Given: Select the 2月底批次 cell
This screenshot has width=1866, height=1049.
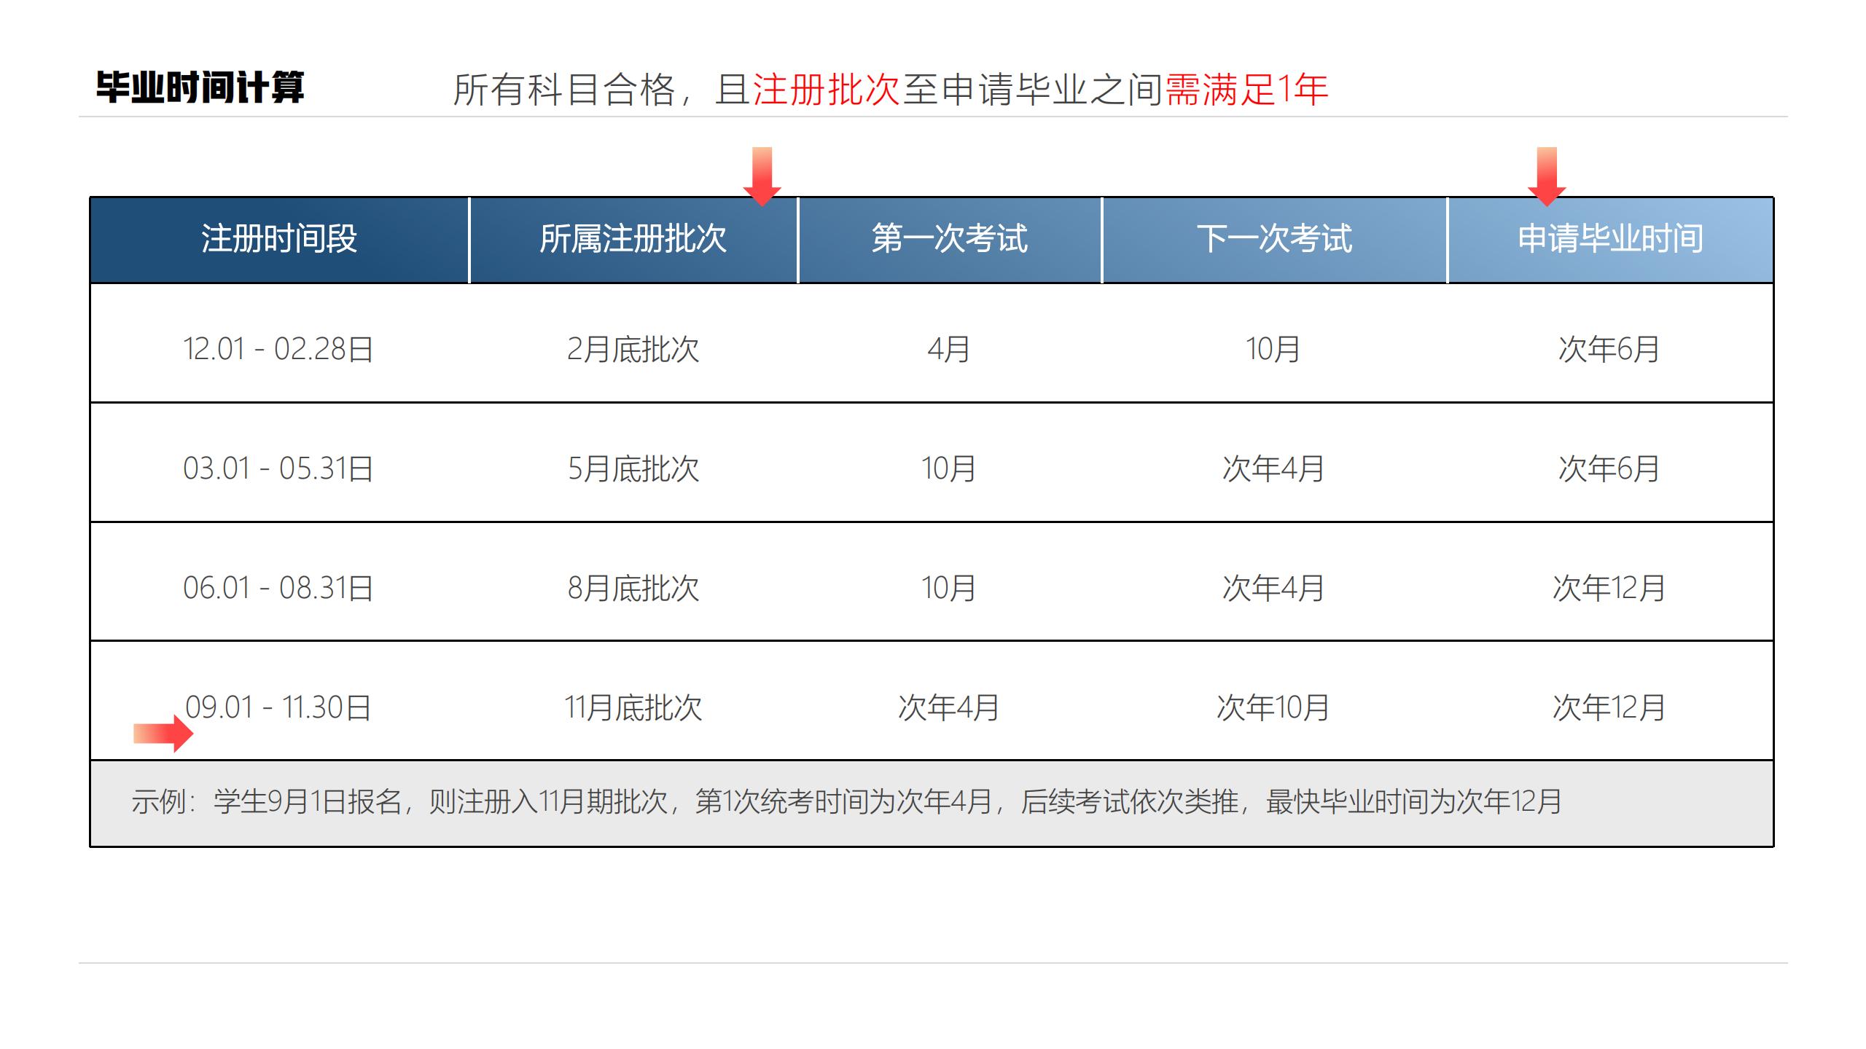Looking at the screenshot, I should tap(633, 349).
